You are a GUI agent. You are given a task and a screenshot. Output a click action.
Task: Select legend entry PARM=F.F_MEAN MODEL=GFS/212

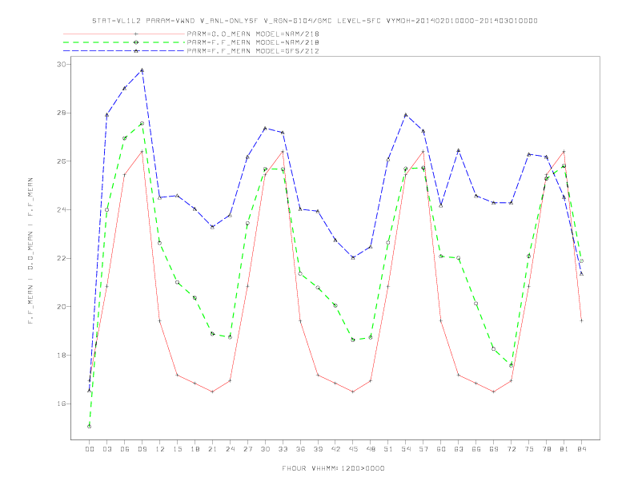point(253,51)
